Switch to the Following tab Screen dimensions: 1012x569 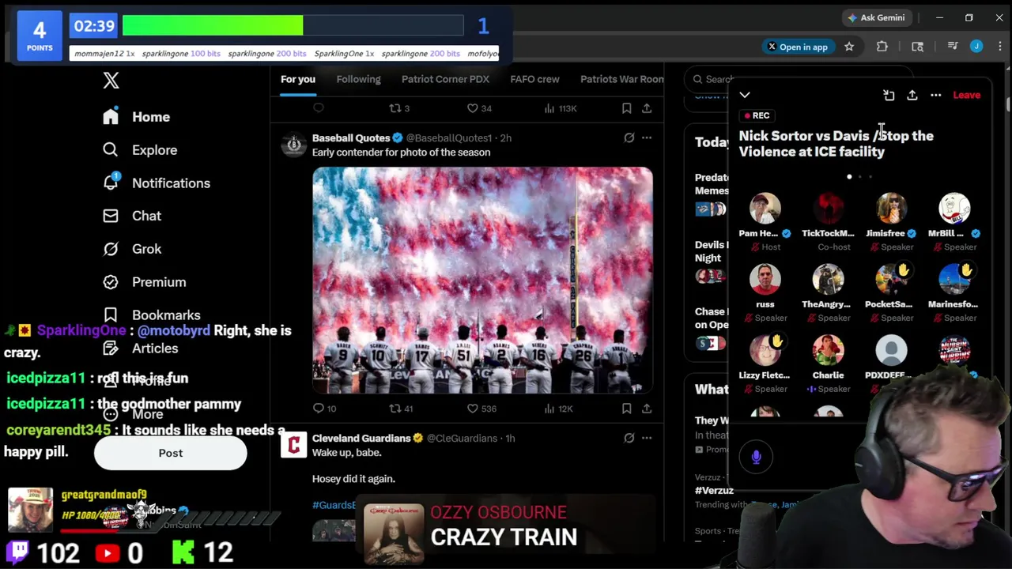point(358,79)
